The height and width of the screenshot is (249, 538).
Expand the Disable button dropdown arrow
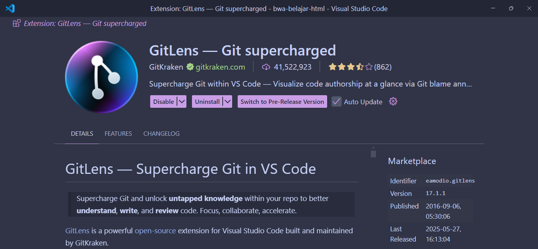point(181,101)
